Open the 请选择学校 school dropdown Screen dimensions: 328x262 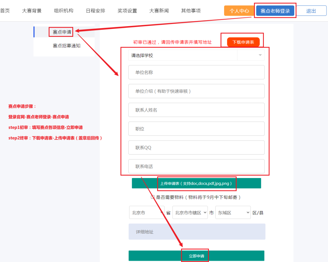click(x=196, y=55)
